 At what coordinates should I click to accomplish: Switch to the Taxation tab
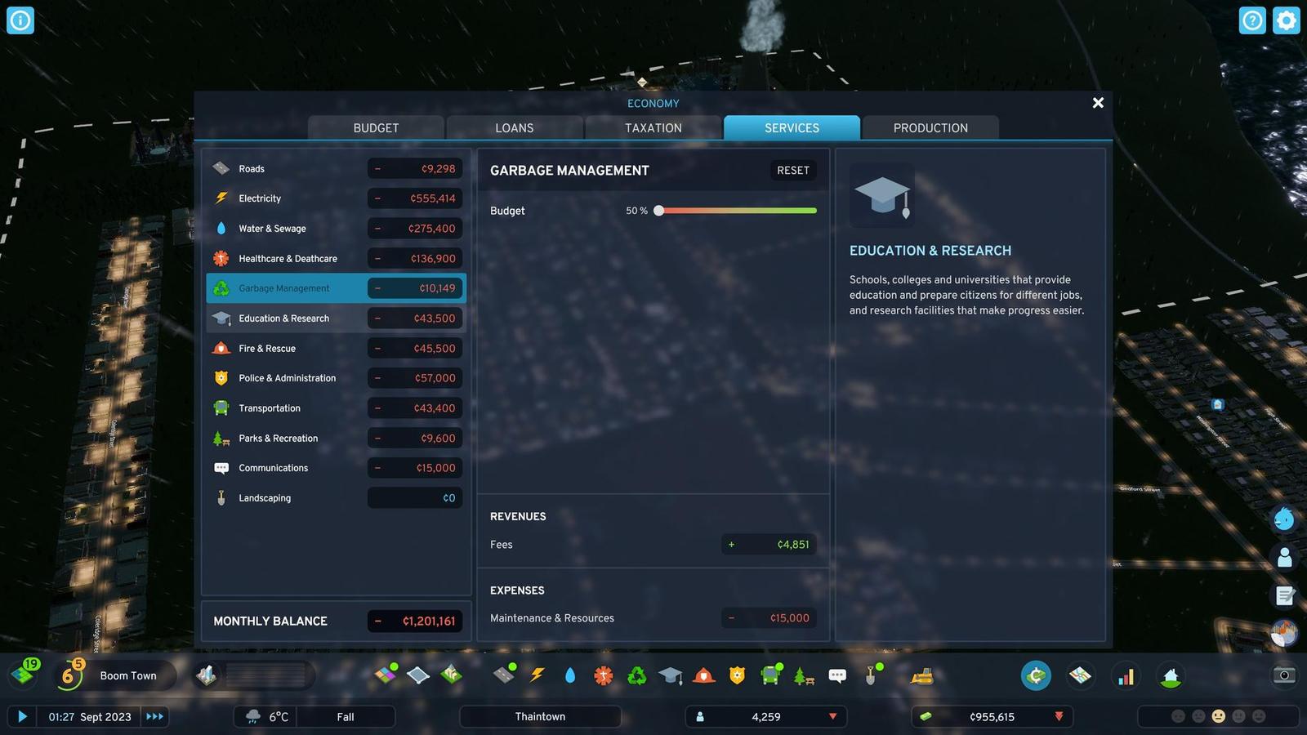(x=653, y=128)
